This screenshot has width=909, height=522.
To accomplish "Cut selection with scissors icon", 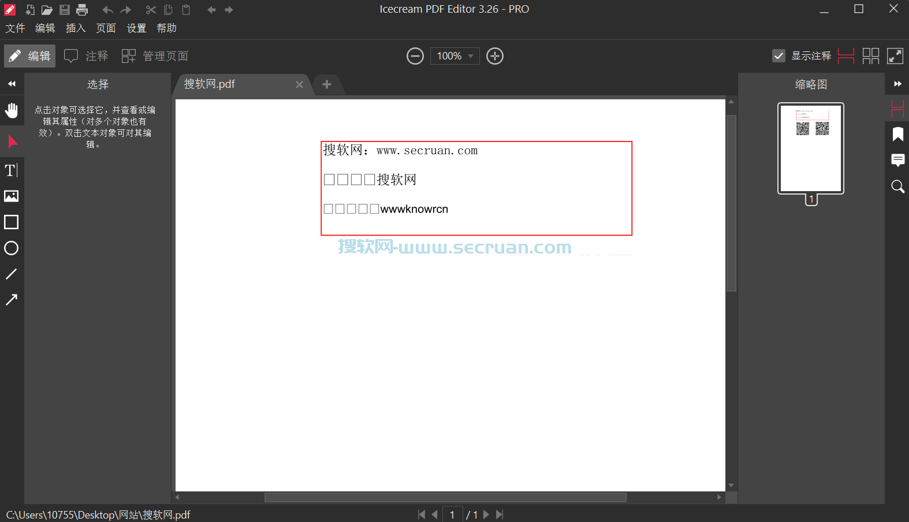I will click(x=151, y=10).
